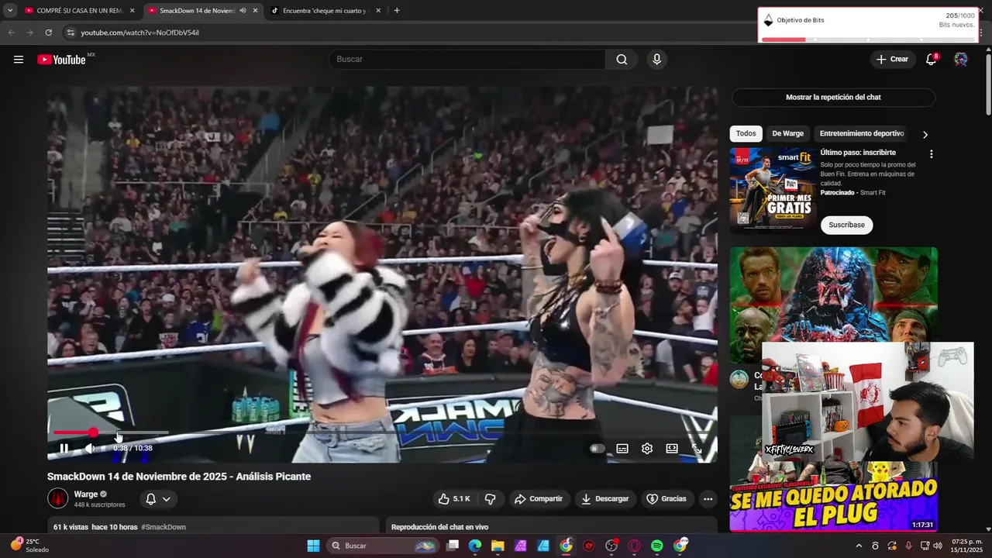Click the Windows taskbar Buscar search box
Viewport: 992px width, 558px height.
384,546
